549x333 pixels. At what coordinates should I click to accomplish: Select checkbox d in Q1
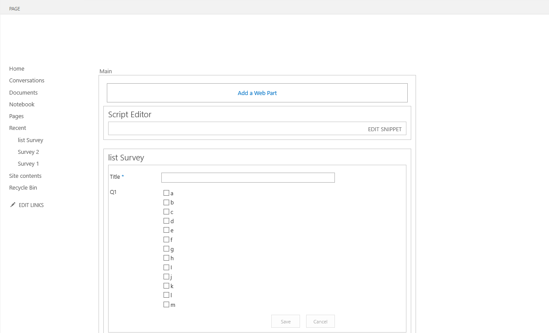coord(166,221)
